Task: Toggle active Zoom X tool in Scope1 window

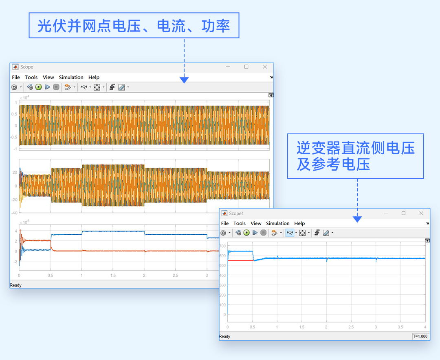Action: click(x=290, y=233)
